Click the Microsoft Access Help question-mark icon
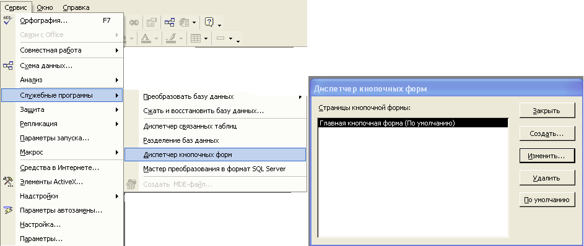 (x=209, y=22)
